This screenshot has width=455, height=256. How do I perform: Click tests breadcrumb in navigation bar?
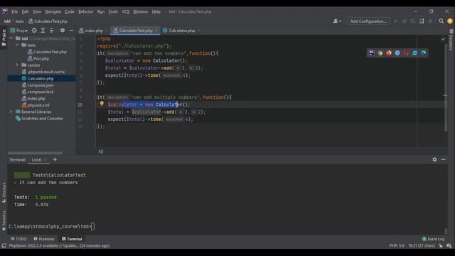point(19,21)
